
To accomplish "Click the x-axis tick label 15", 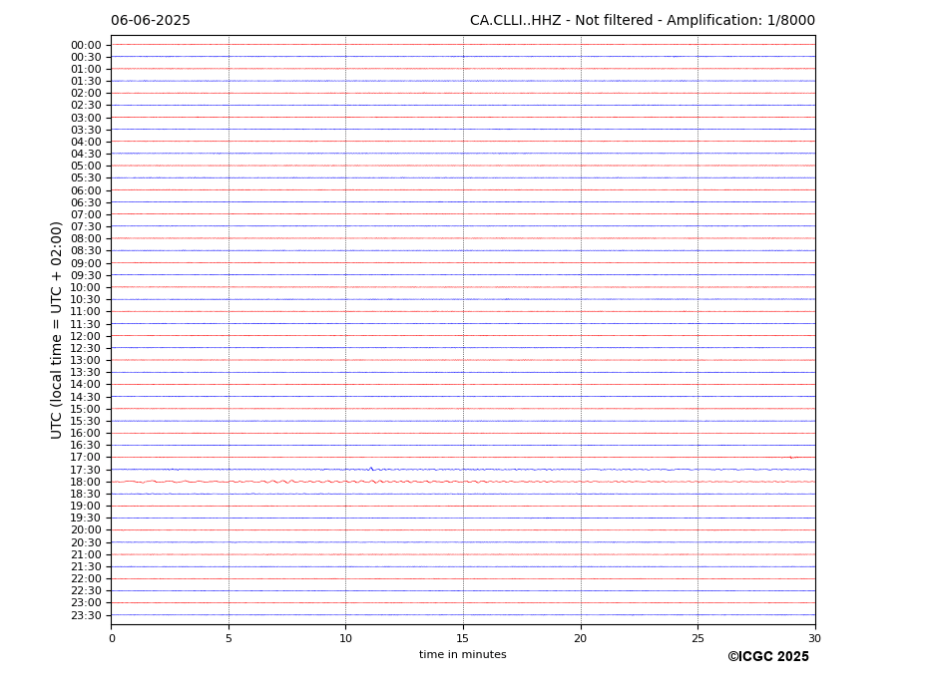I will (463, 638).
